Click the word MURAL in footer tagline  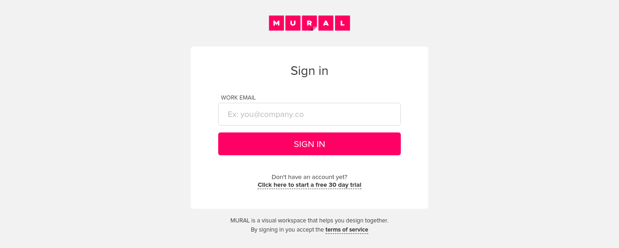click(x=240, y=220)
